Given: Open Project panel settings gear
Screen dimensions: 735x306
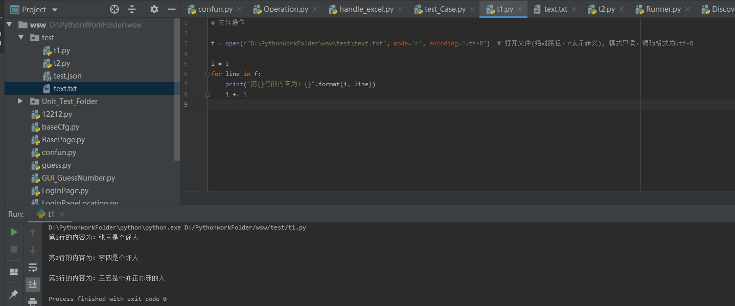Looking at the screenshot, I should tap(154, 9).
